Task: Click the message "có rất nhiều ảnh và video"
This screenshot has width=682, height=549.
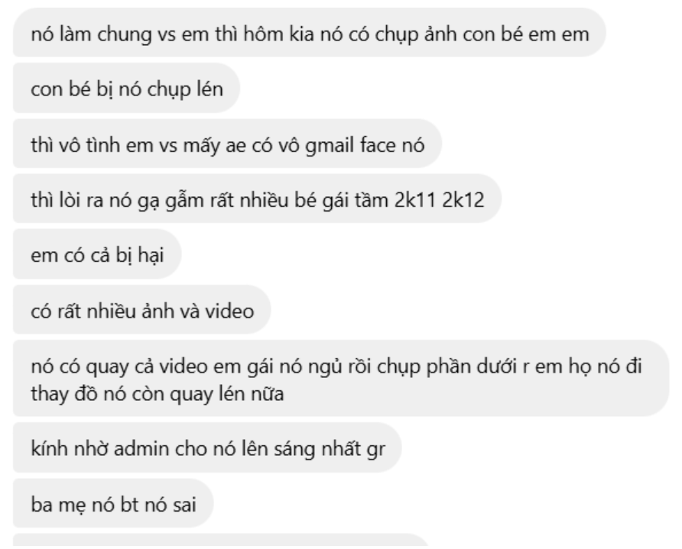Action: (x=142, y=310)
